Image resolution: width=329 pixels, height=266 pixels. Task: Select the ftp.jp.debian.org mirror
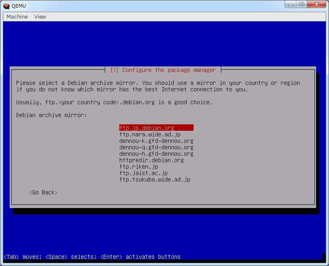(156, 128)
